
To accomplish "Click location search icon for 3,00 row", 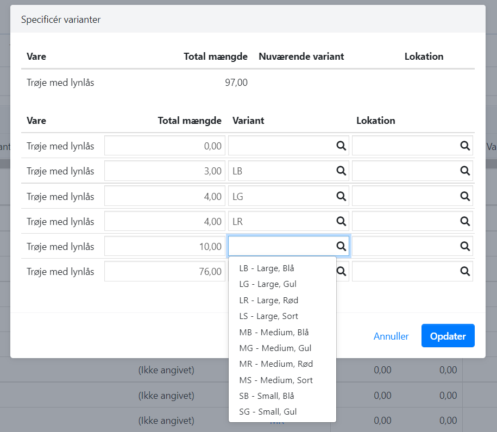I will point(465,171).
